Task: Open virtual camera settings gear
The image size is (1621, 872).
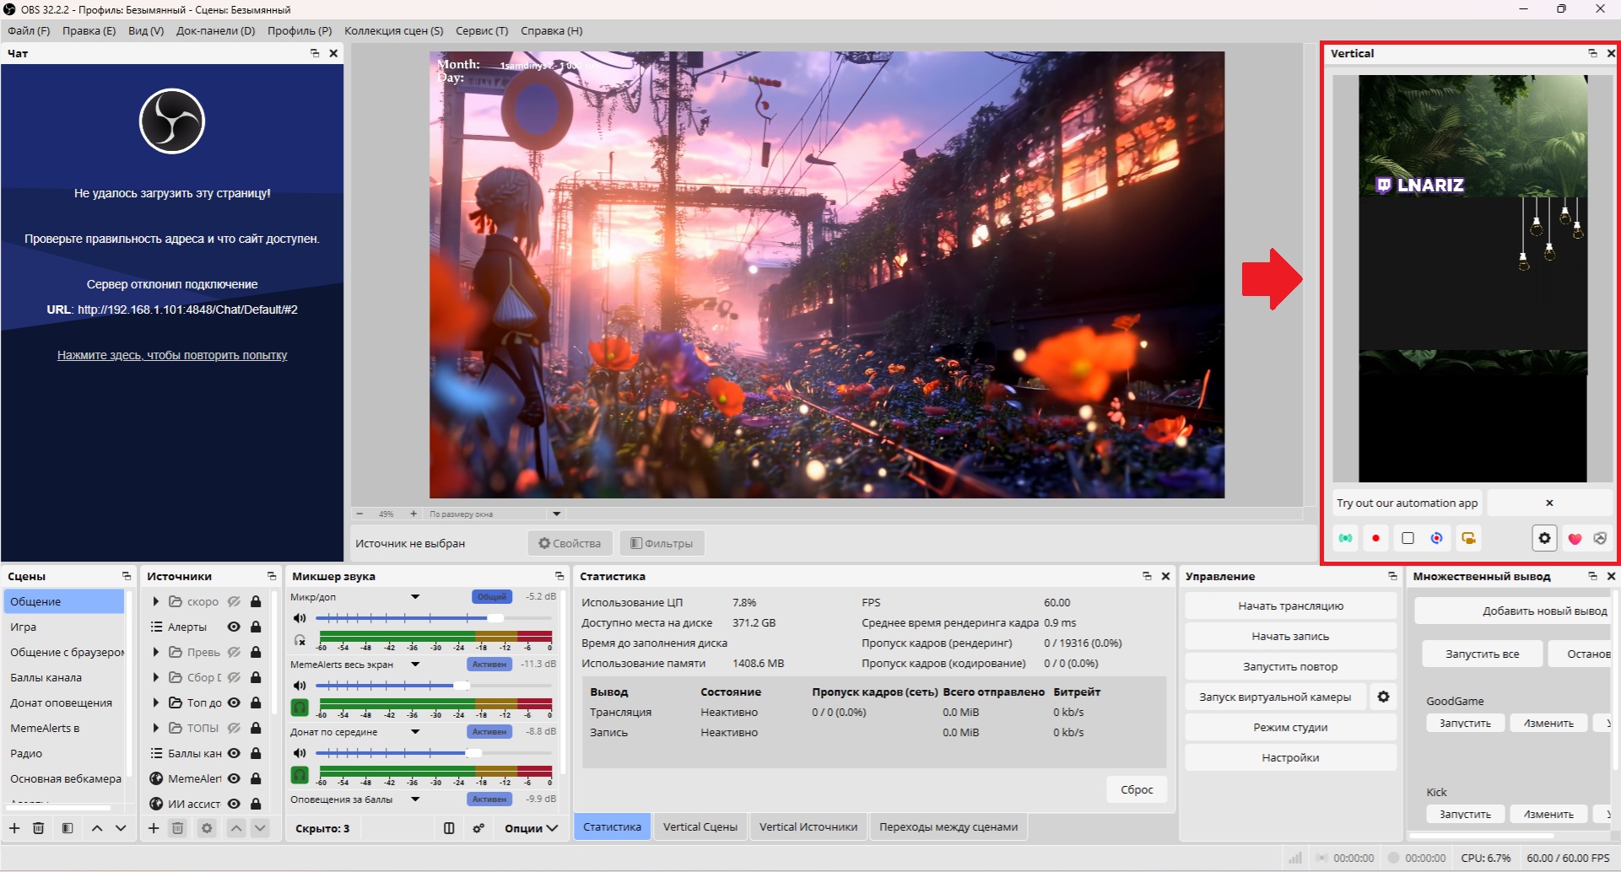Action: pos(1383,697)
